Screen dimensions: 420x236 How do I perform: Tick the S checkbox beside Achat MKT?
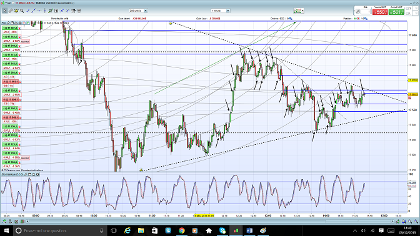tap(407, 9)
